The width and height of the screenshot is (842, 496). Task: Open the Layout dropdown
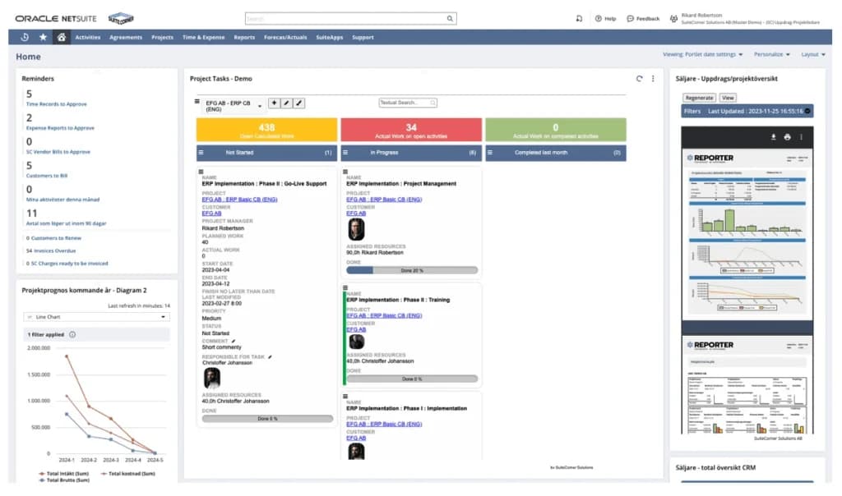[813, 55]
